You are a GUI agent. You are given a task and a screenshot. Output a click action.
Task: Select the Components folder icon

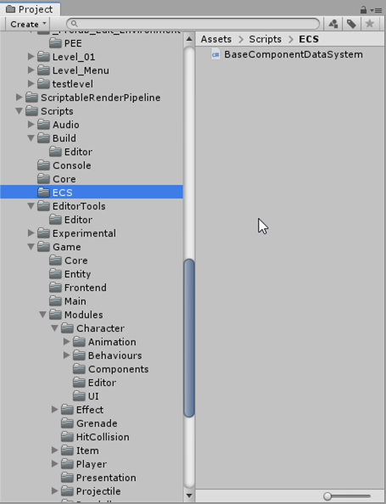(79, 369)
